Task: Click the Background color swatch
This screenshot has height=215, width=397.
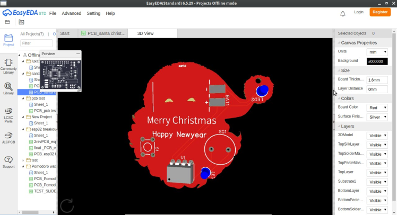Action: click(377, 61)
